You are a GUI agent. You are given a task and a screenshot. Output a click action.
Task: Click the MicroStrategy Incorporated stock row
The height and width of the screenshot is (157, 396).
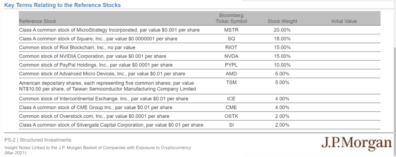coord(109,30)
